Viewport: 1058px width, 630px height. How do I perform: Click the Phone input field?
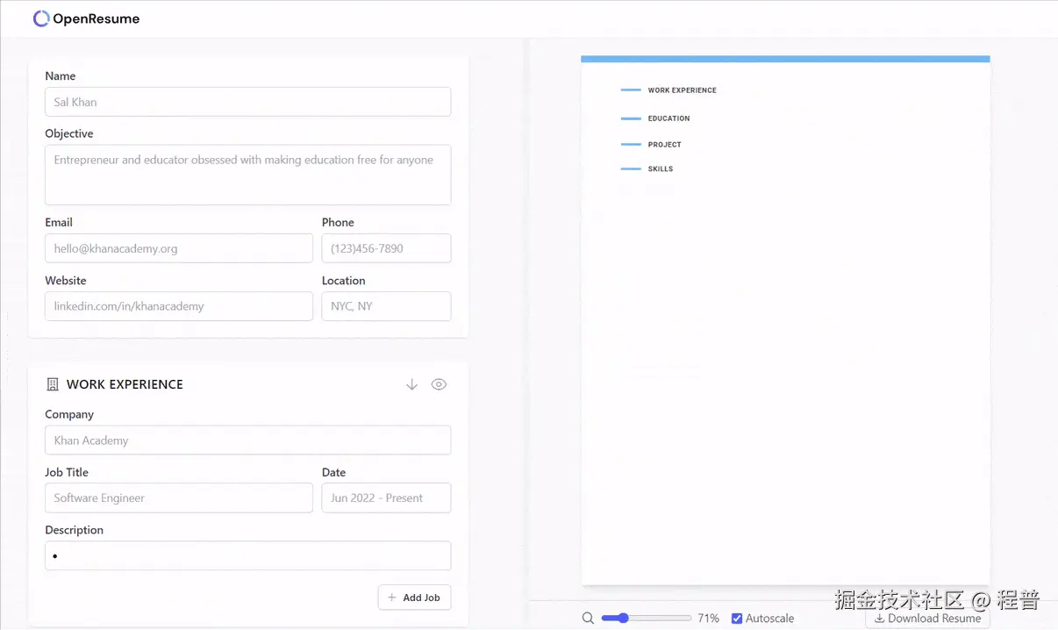[386, 248]
